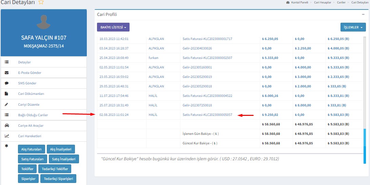Click the favorite star next to Cari Detayları
This screenshot has height=185, width=370.
tap(41, 2)
